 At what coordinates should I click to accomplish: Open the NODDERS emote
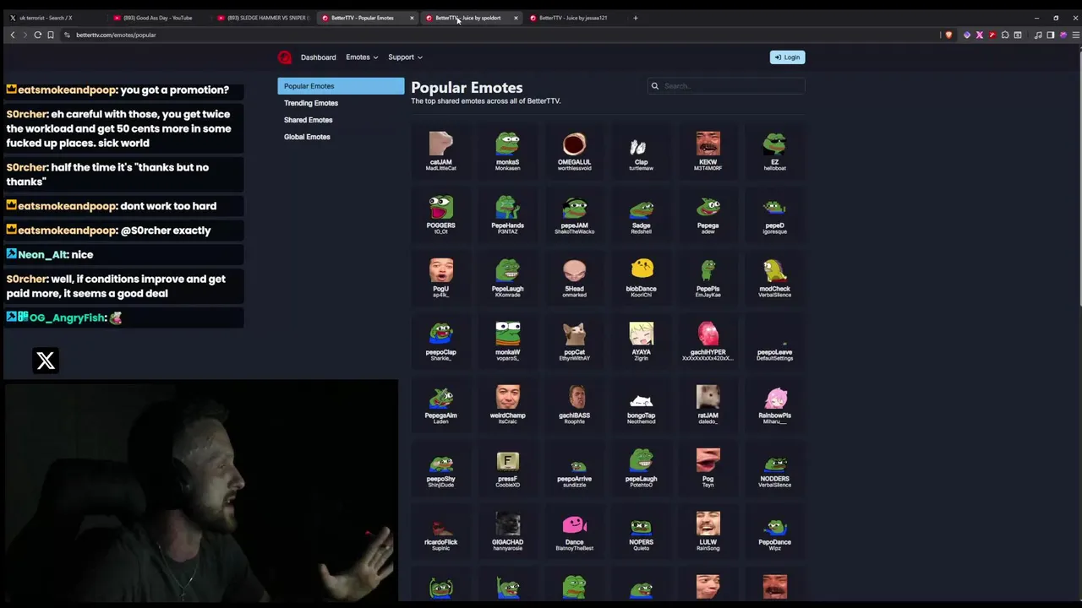click(x=774, y=468)
